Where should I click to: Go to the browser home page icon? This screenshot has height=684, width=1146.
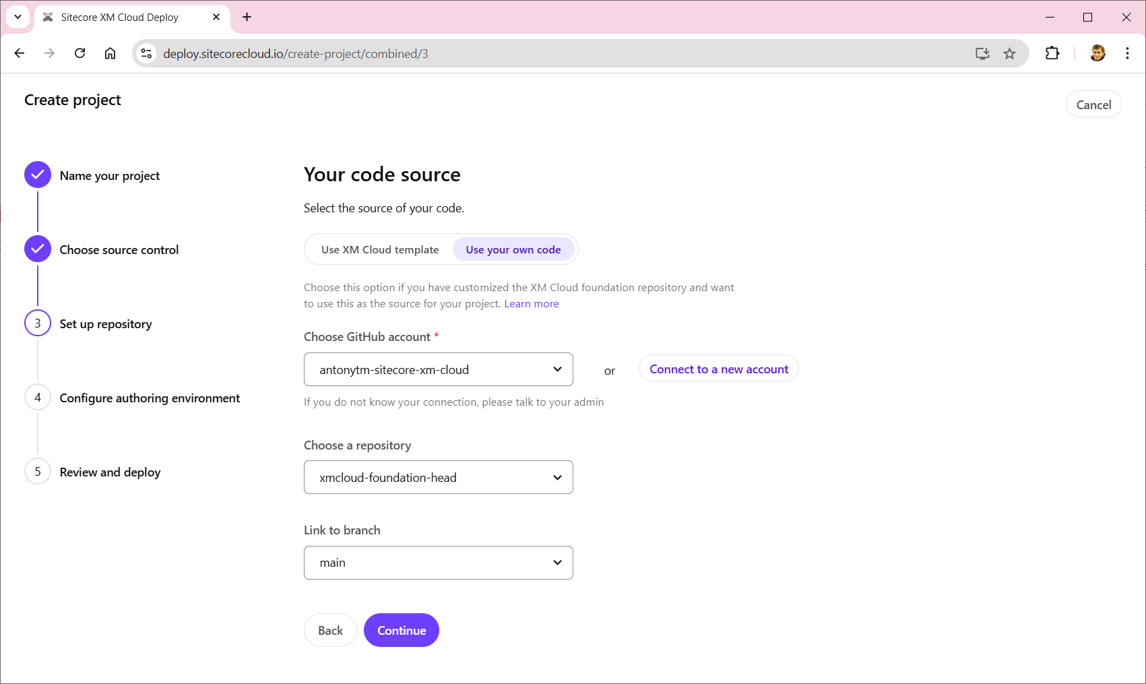click(x=110, y=53)
